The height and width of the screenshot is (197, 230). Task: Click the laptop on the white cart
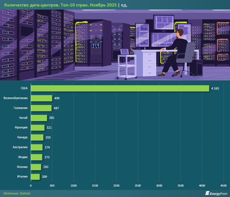click(x=124, y=52)
